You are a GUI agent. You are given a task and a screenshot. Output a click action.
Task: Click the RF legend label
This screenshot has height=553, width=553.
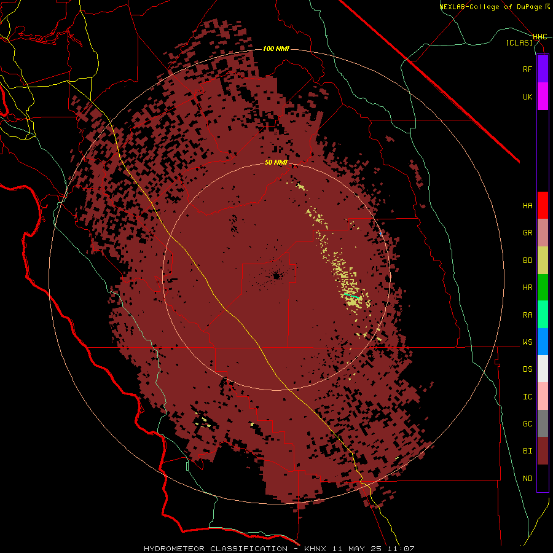click(x=527, y=69)
